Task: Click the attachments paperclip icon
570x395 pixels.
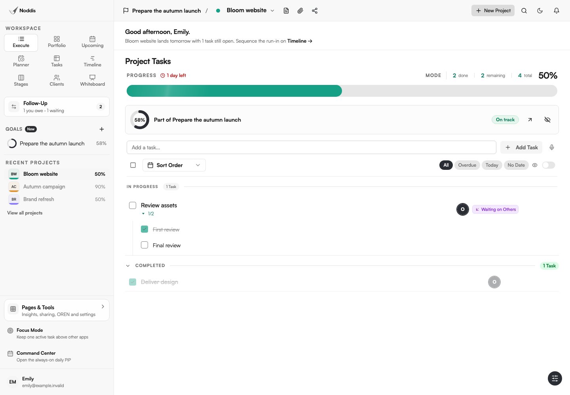Action: tap(300, 11)
